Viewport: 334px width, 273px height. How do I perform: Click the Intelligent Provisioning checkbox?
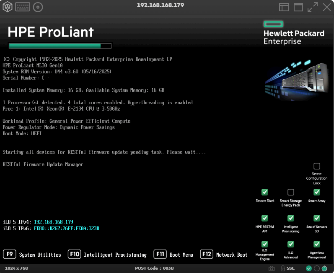(291, 218)
